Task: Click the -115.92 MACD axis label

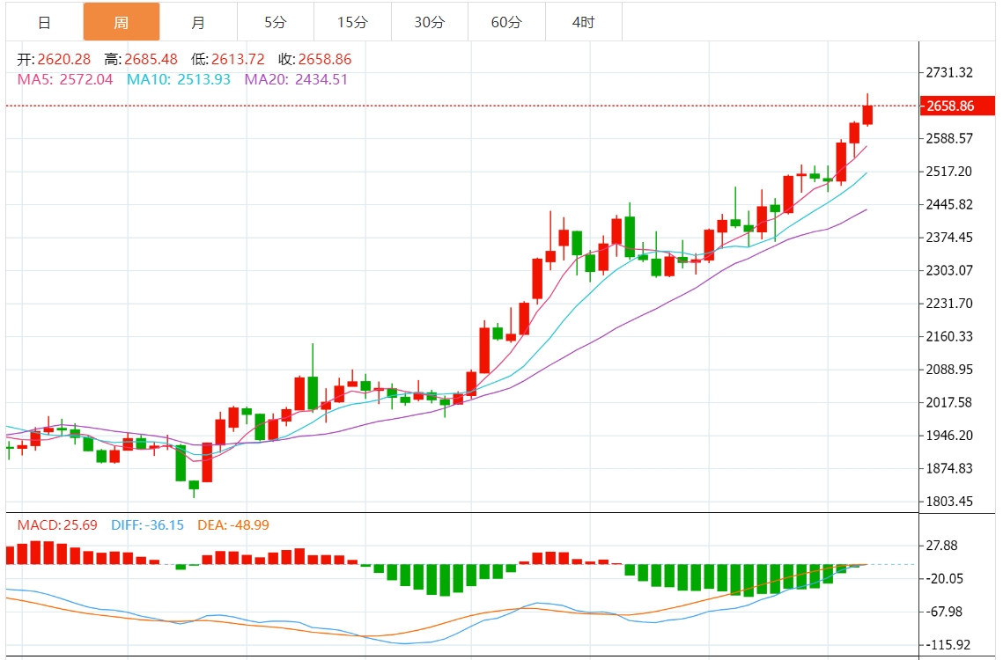Action: tap(949, 644)
